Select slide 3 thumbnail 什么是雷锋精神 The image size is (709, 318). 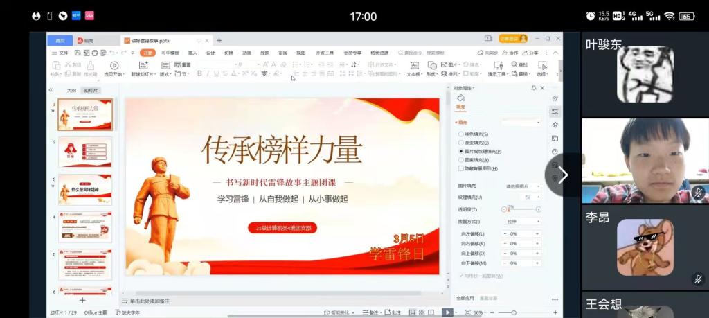tap(84, 188)
